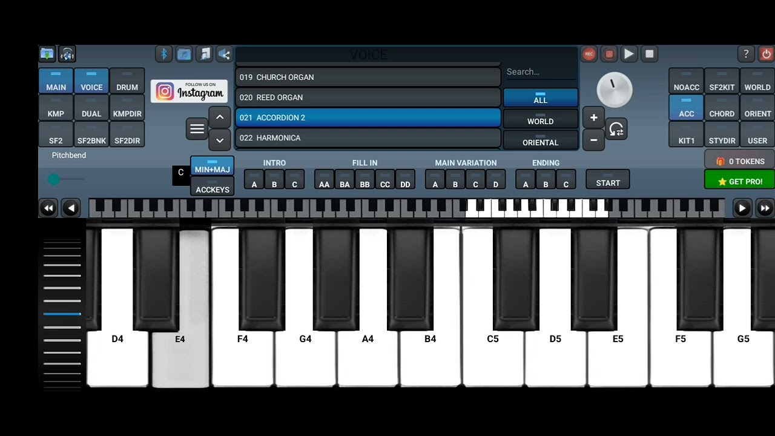Select 020 REED ORGAN voice
Image resolution: width=775 pixels, height=436 pixels.
(x=368, y=97)
